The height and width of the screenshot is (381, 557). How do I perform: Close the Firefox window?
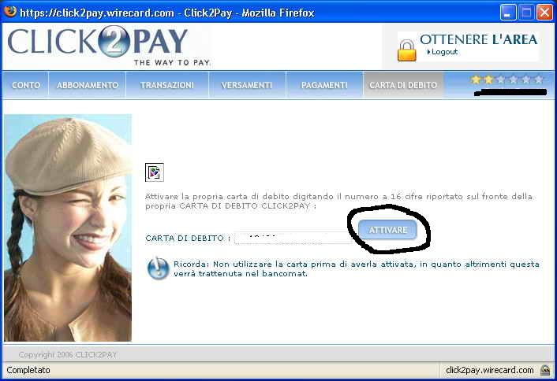click(x=544, y=13)
